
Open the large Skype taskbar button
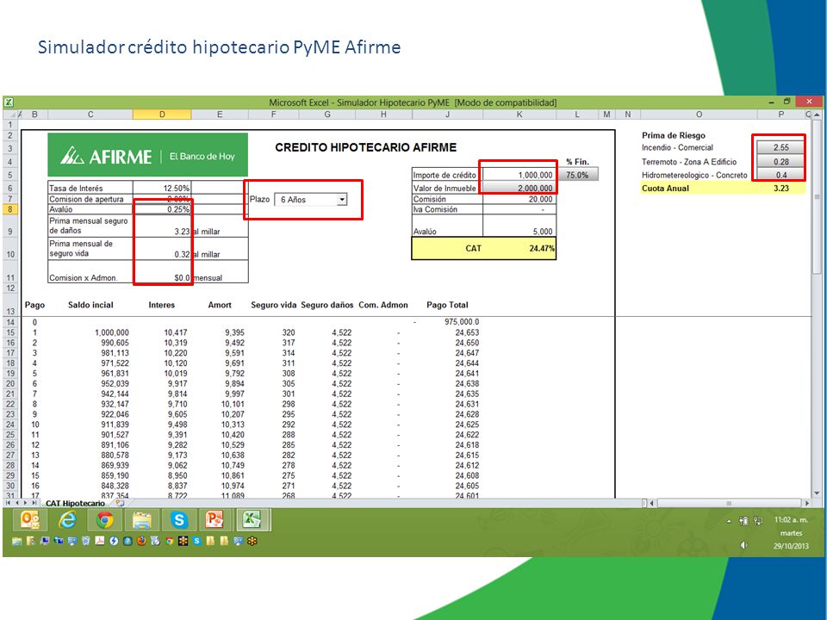179,520
